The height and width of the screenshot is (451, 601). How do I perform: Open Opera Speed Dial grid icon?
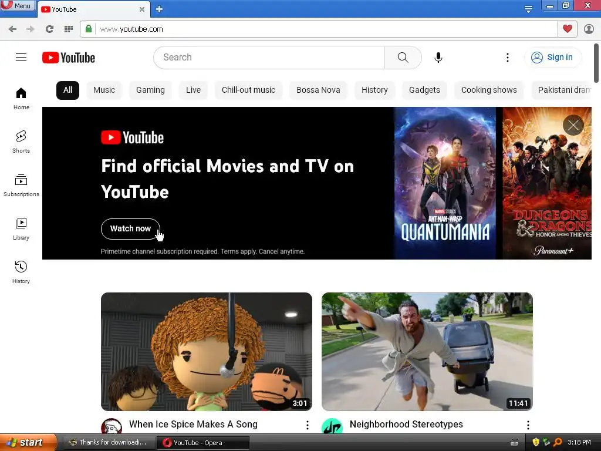point(69,29)
